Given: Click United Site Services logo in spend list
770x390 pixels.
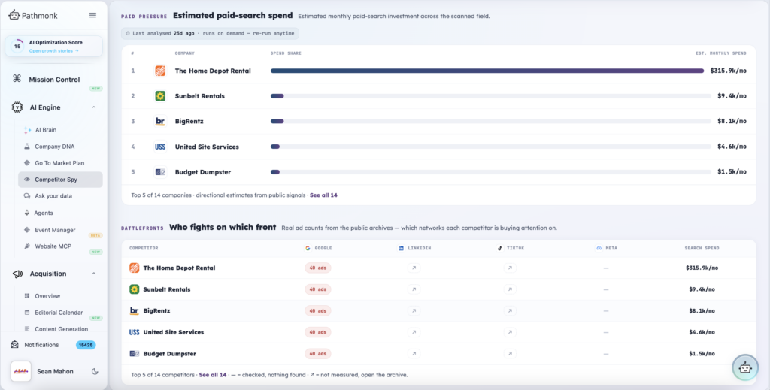Looking at the screenshot, I should [160, 147].
